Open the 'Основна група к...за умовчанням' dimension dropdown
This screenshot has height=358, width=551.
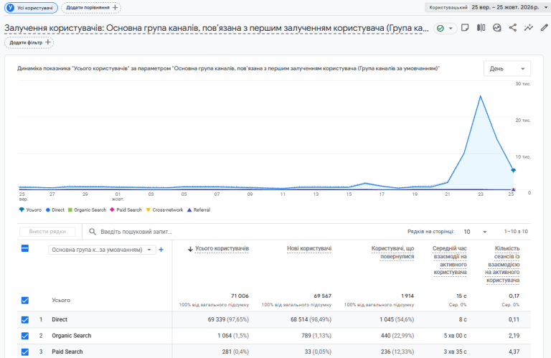[102, 250]
